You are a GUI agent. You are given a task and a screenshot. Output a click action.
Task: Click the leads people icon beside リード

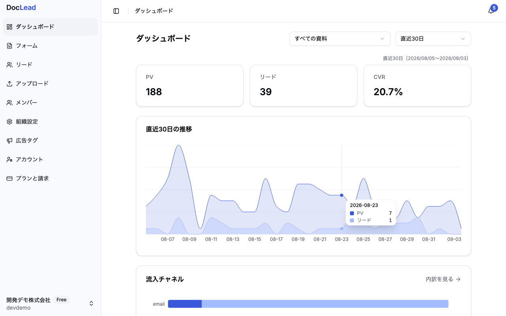(9, 65)
